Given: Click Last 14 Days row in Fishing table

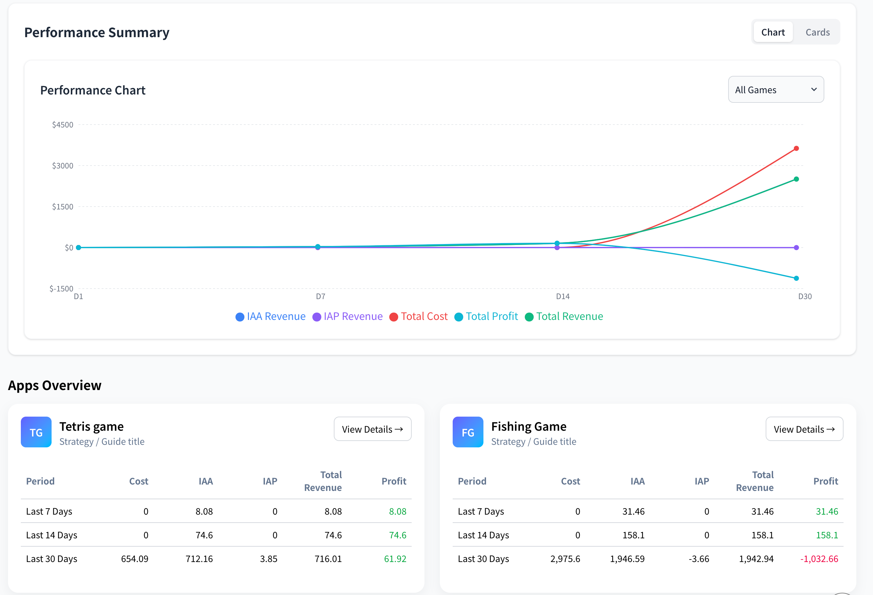Looking at the screenshot, I should tap(648, 535).
